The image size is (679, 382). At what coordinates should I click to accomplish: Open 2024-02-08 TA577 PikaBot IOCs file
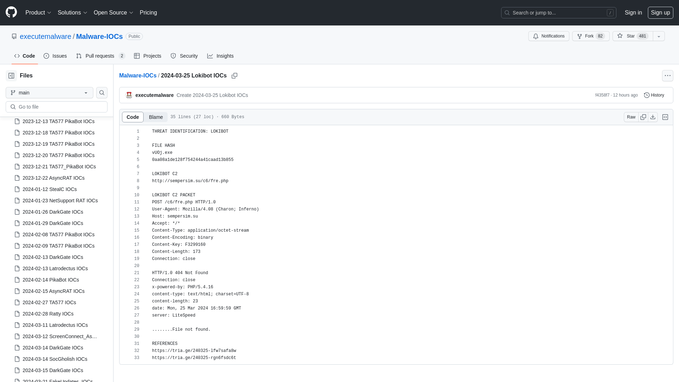click(x=58, y=235)
